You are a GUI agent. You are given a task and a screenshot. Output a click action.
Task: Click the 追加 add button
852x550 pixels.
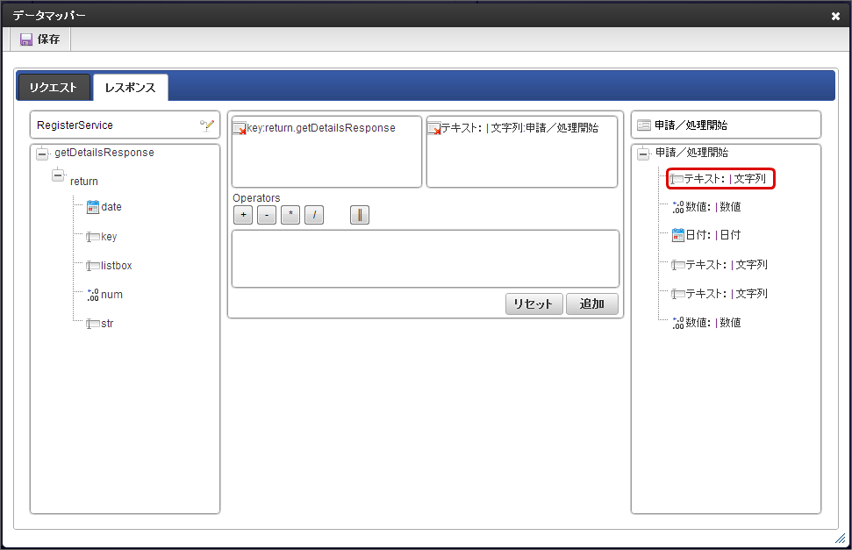[592, 304]
